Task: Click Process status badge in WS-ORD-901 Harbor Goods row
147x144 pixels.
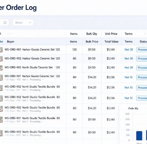Action: pyautogui.click(x=142, y=50)
